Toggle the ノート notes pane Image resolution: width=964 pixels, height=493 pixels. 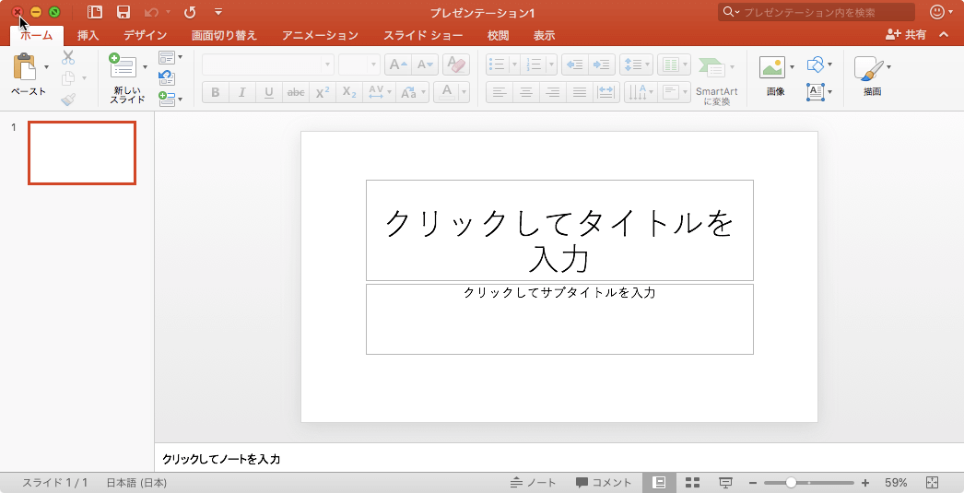(x=533, y=483)
